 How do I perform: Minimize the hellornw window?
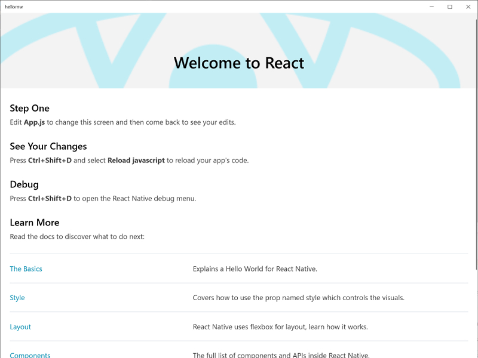point(431,7)
